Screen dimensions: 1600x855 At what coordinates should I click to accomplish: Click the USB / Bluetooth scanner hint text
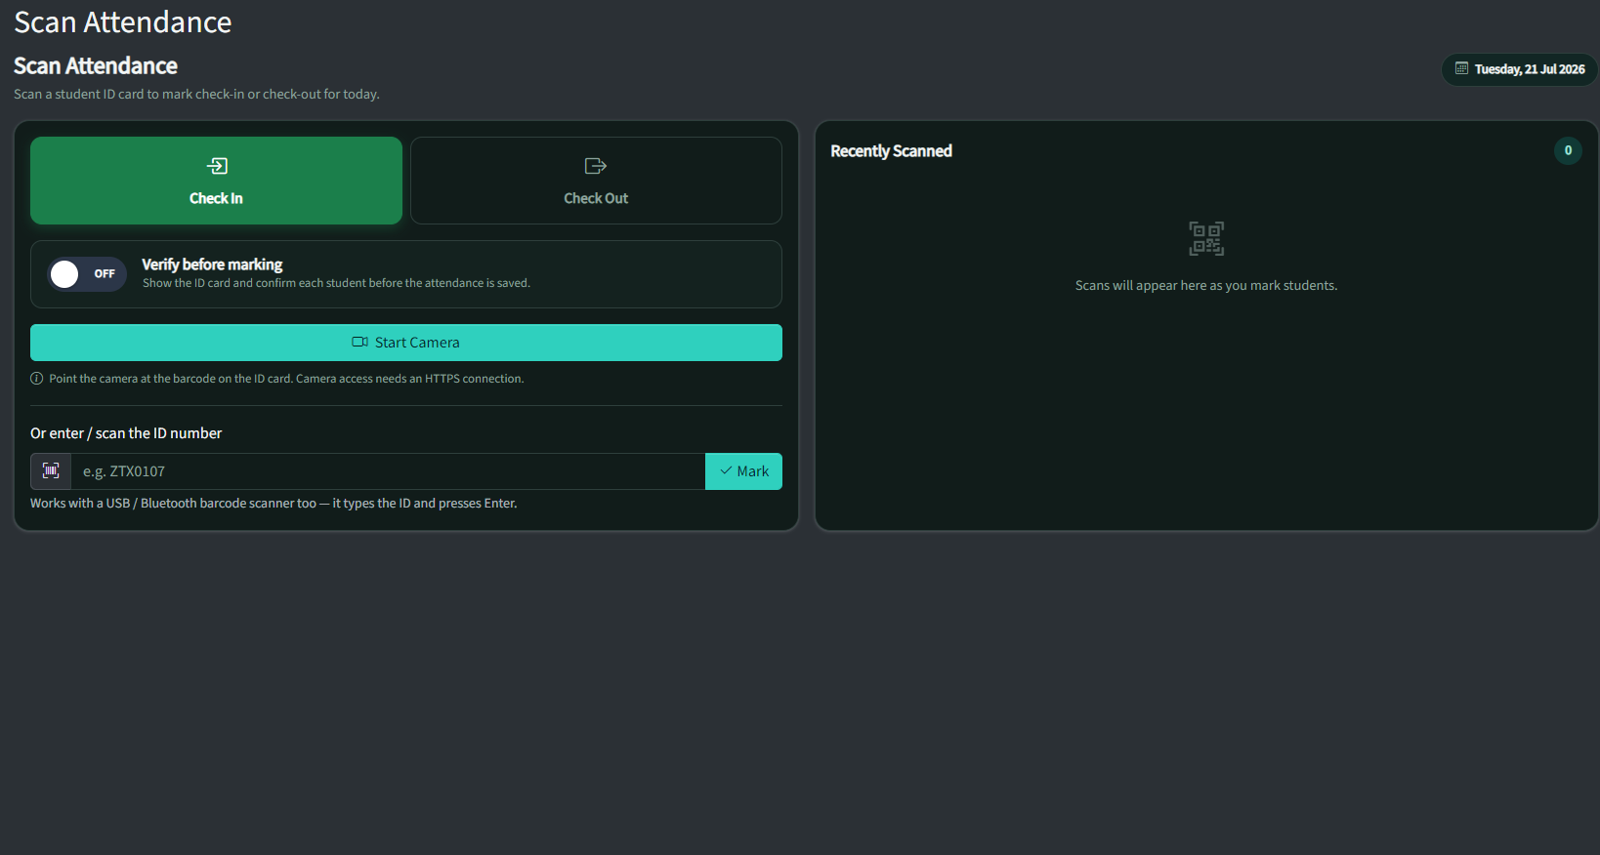(274, 504)
